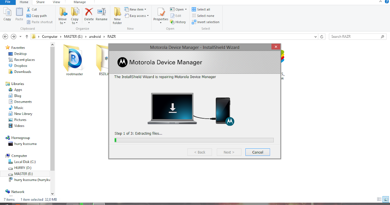The width and height of the screenshot is (390, 205).
Task: Switch to the Share ribbon tab
Action: (41, 2)
